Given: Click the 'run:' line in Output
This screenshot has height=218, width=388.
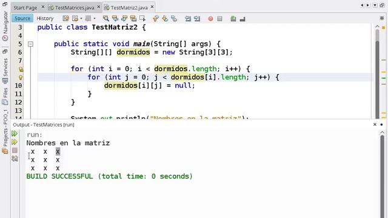Looking at the screenshot, I should tap(35, 134).
